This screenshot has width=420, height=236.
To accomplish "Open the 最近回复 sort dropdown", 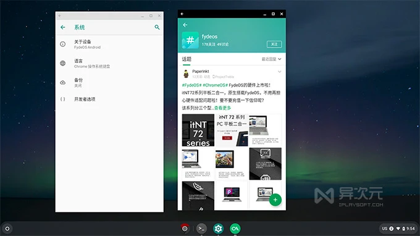I will pos(271,59).
